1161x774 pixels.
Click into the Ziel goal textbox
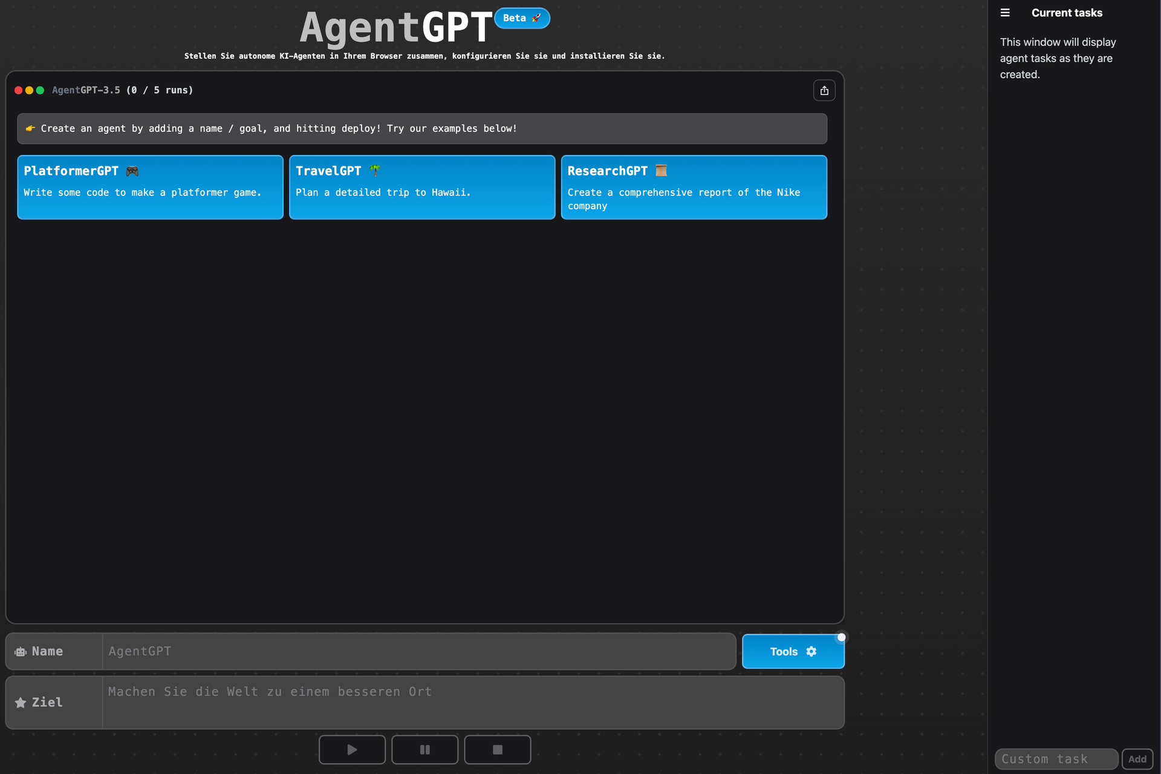(472, 702)
